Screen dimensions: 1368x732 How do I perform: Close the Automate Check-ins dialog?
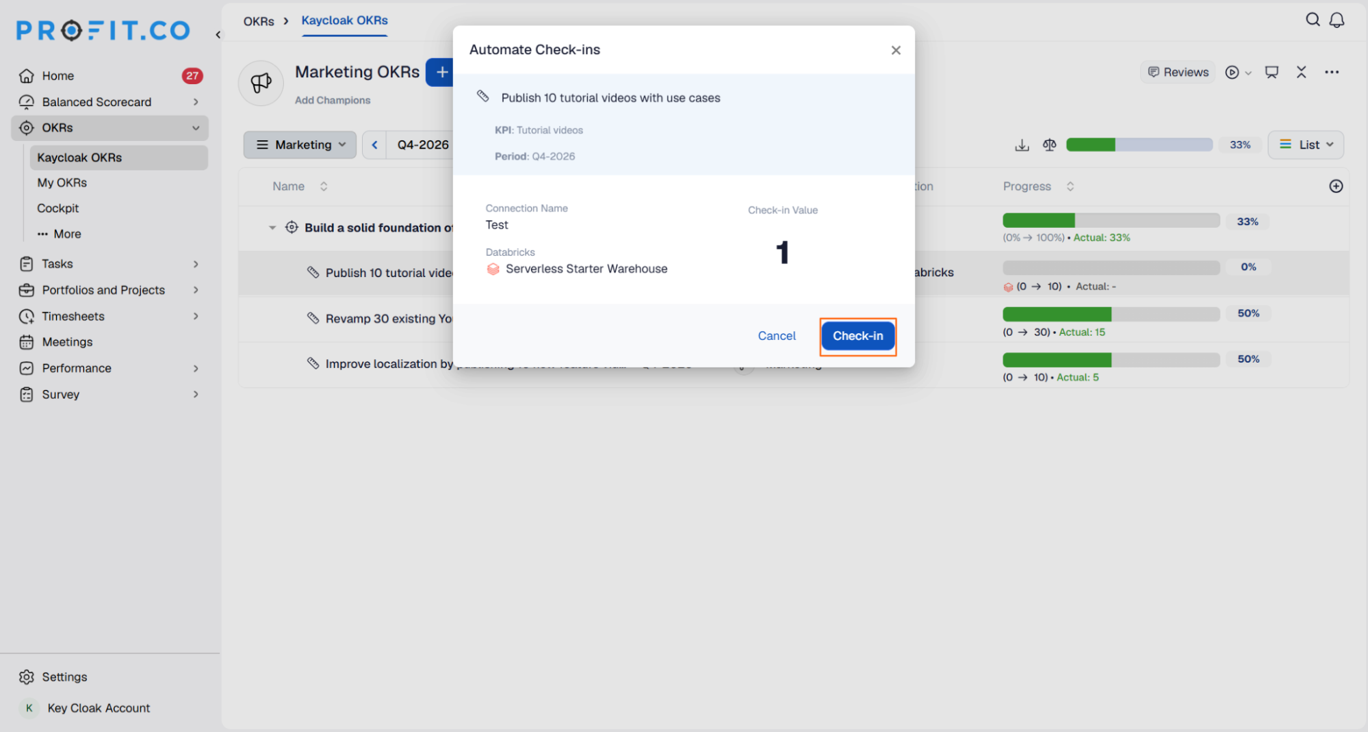click(895, 50)
